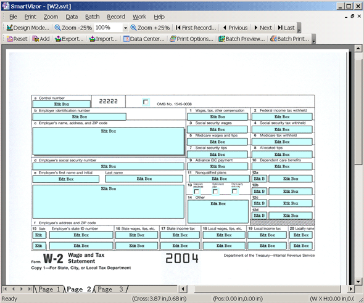Tick the checkbox beside OMB No.
Viewport: 364px width, 303px height.
[146, 102]
